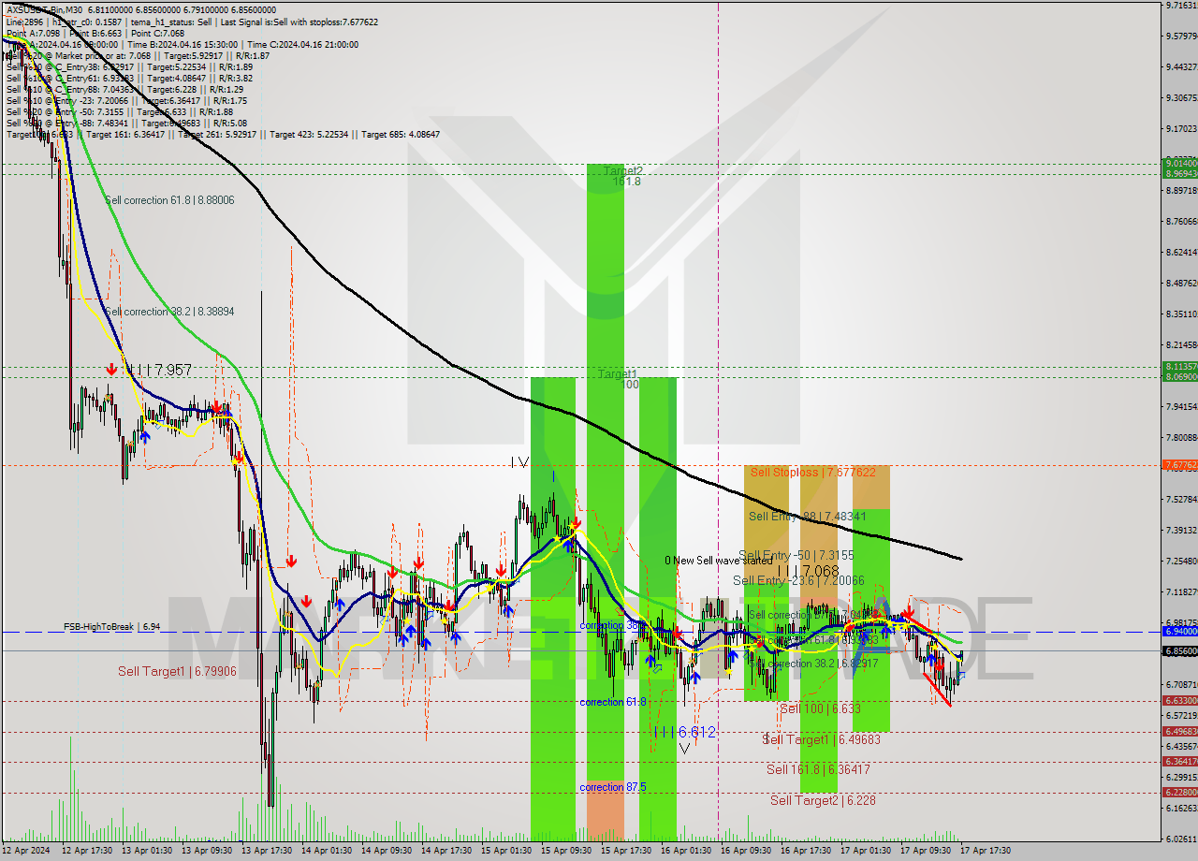Viewport: 1198px width, 861px height.
Task: Click the 'Target 161: 6.36417' targets summary line
Action: (x=223, y=135)
